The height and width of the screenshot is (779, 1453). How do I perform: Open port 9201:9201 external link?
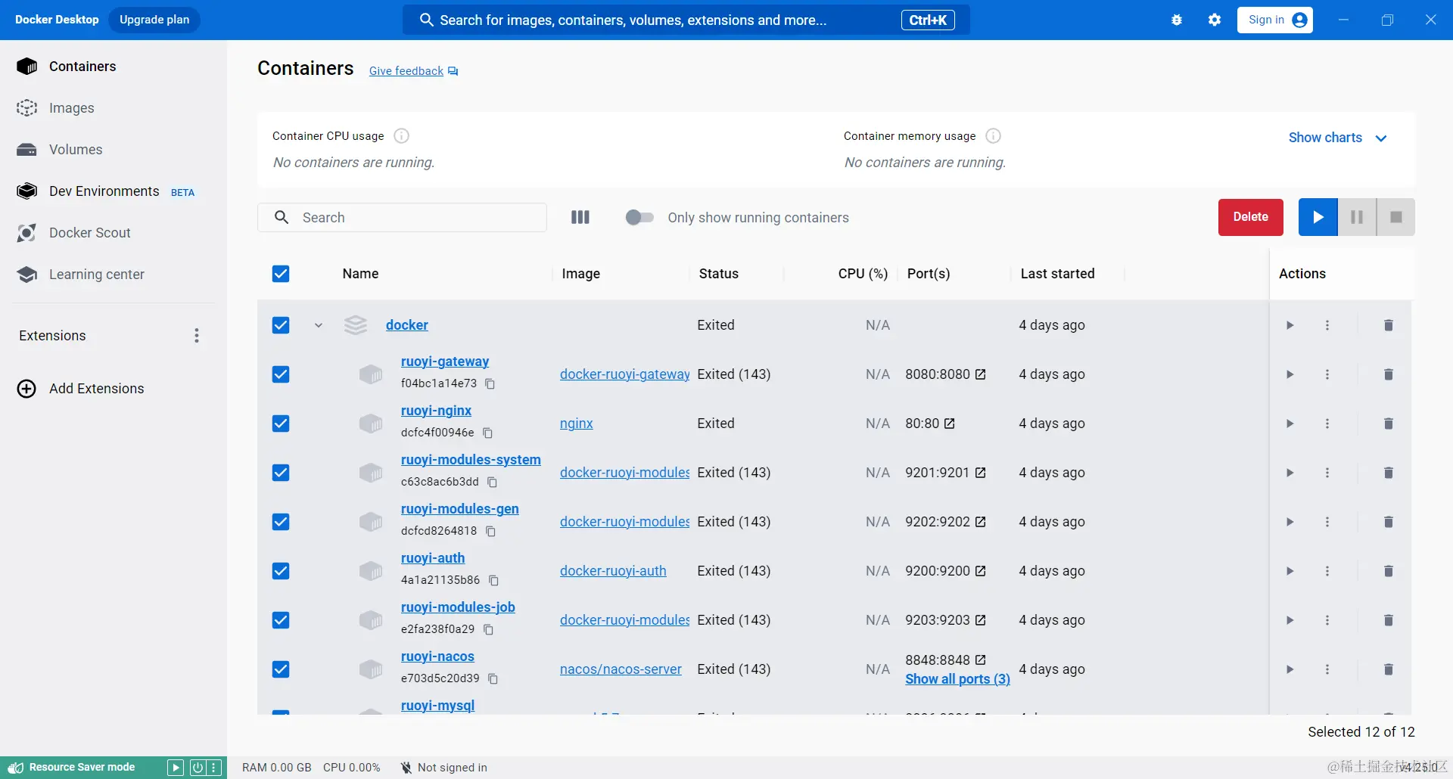[981, 473]
